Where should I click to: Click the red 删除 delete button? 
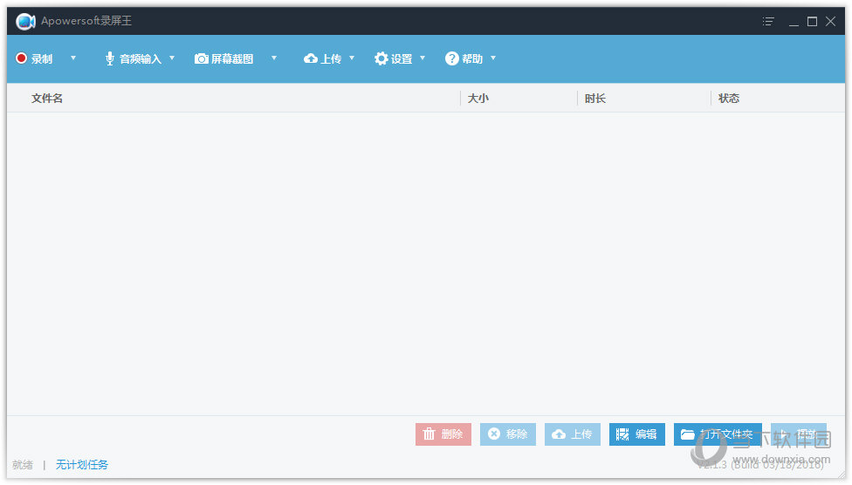coord(443,434)
